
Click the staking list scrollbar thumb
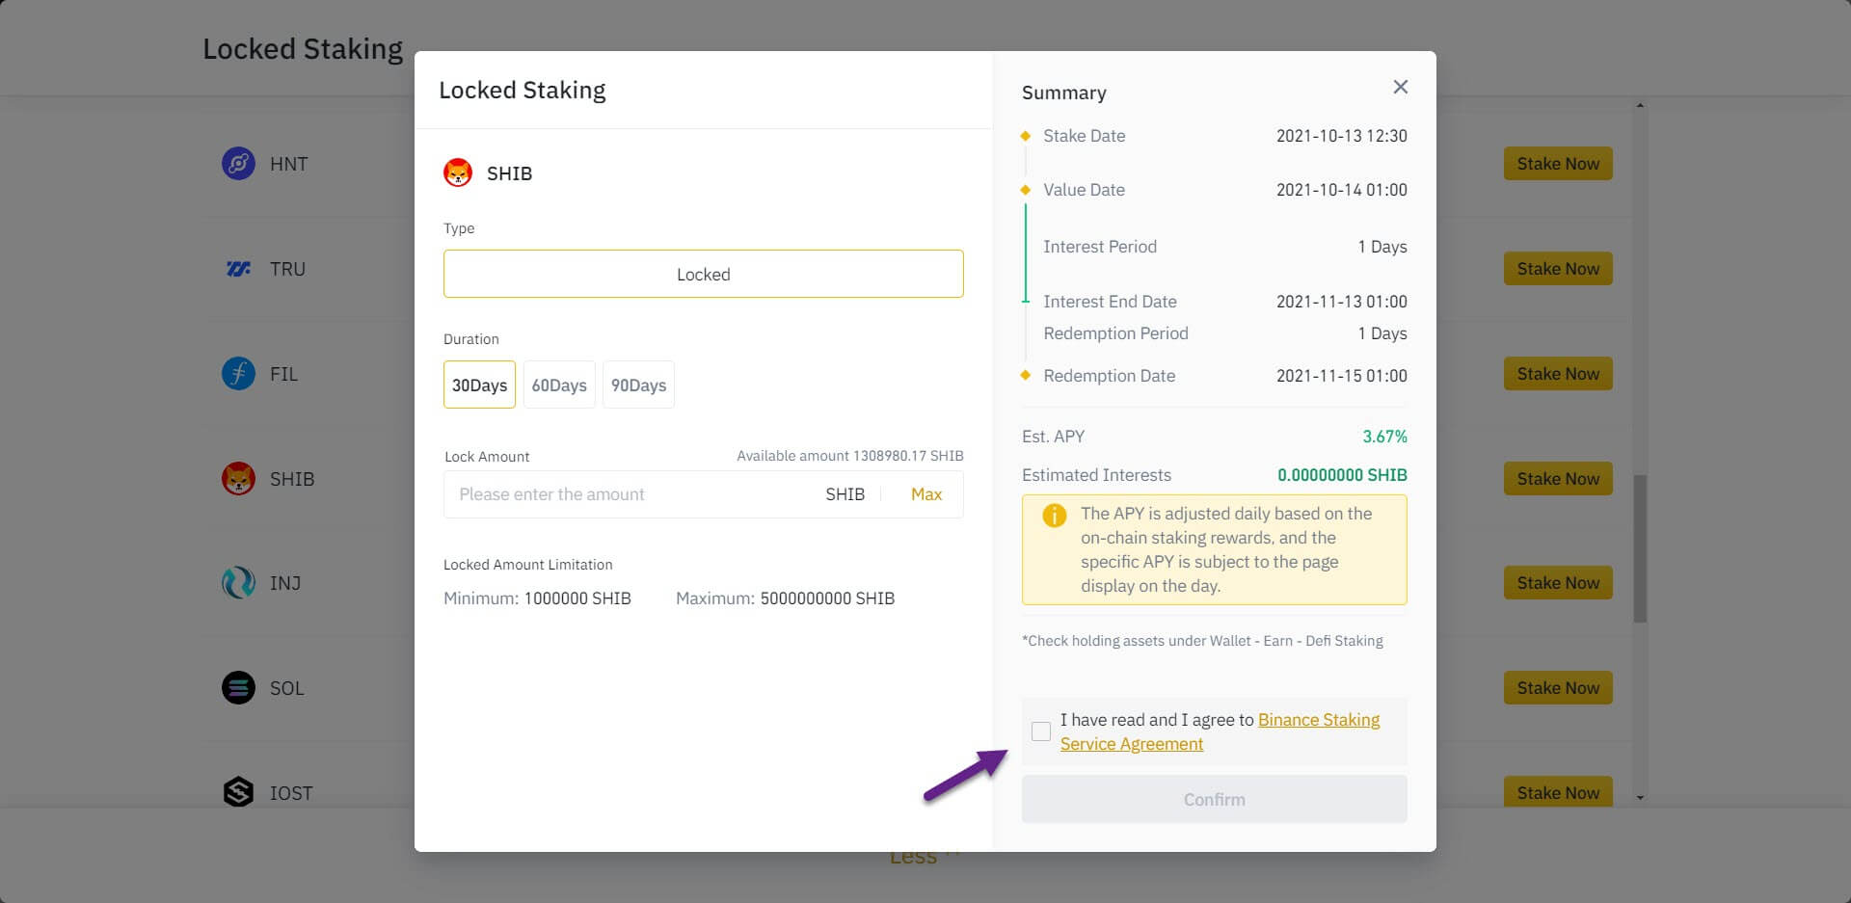click(1640, 548)
